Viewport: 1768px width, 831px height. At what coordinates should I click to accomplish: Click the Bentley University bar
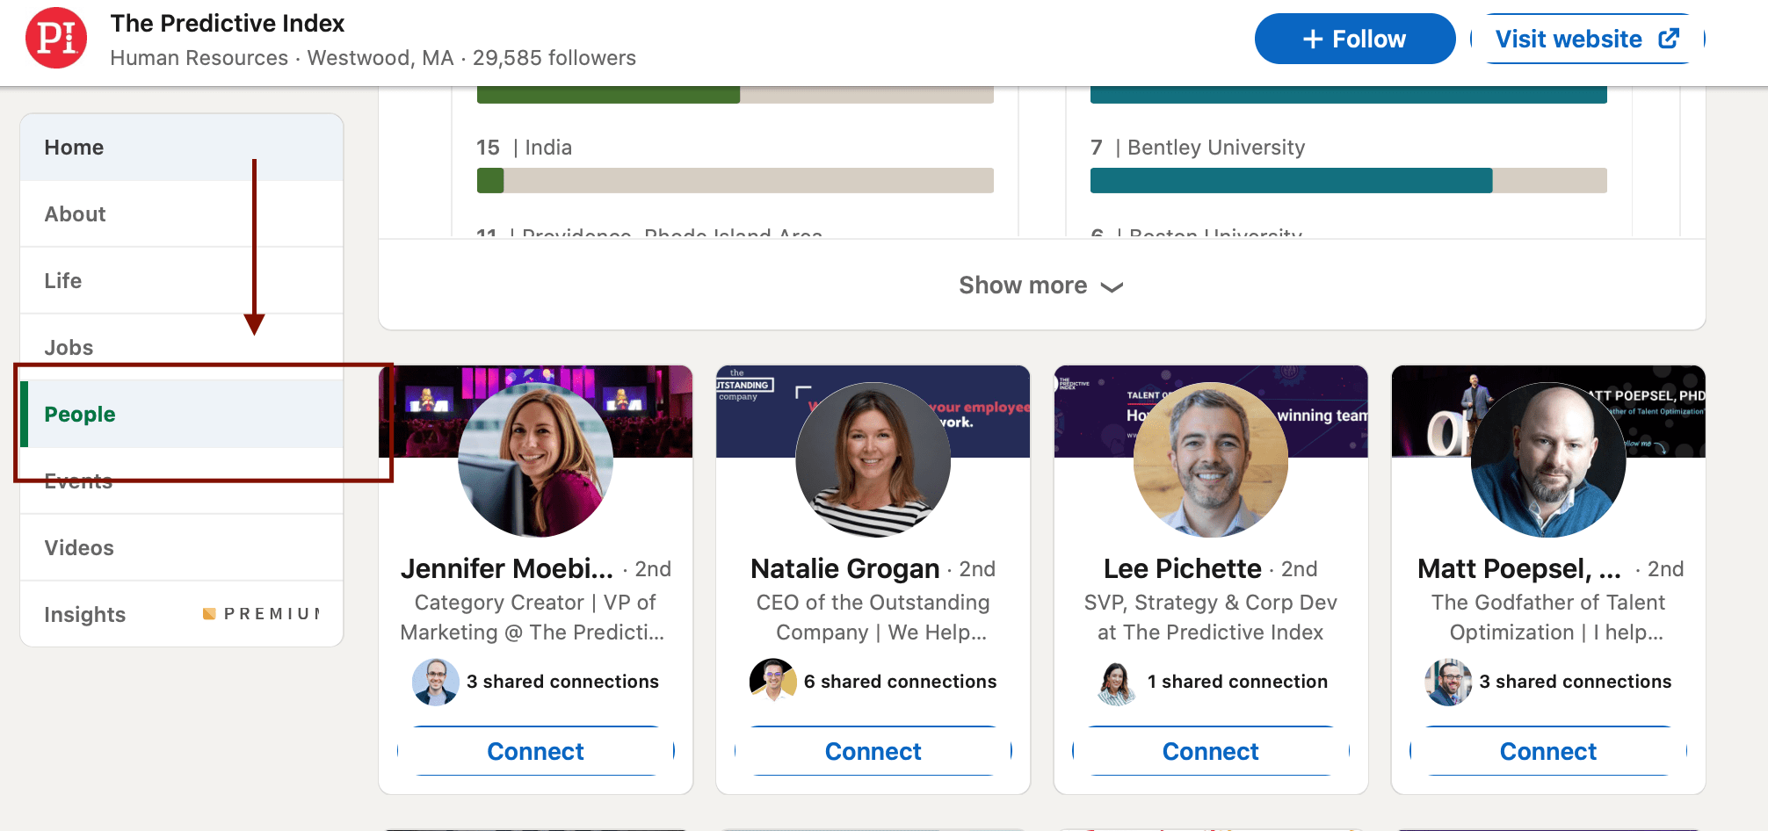(1348, 181)
